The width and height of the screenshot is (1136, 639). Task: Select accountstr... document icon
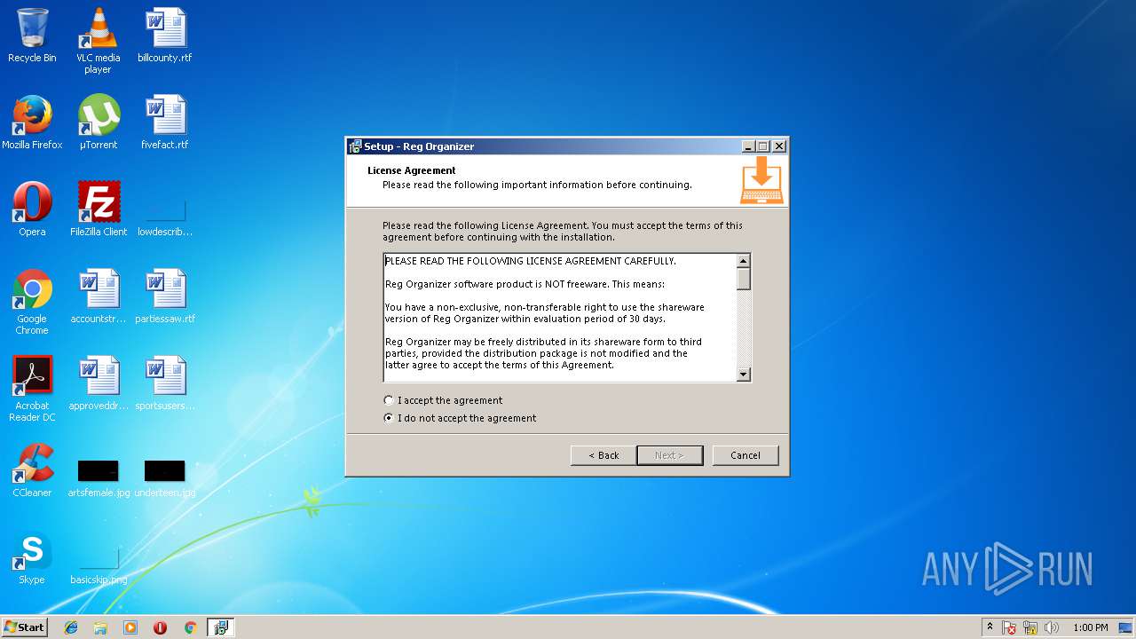tap(98, 297)
